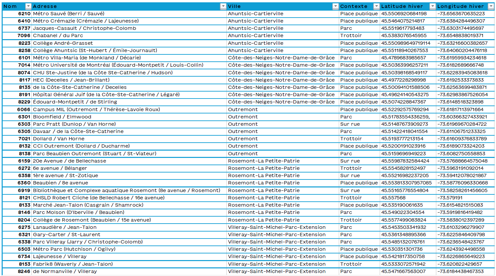
Task: Click the Gary-Carter / St-Laurent cell
Action: [x=129, y=235]
